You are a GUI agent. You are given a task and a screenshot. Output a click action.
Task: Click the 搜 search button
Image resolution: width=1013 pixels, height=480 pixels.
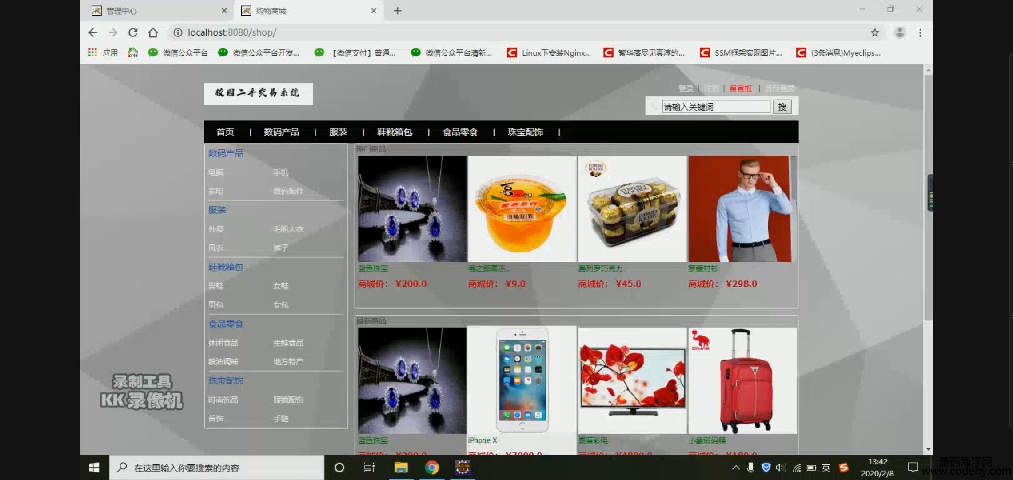point(782,107)
